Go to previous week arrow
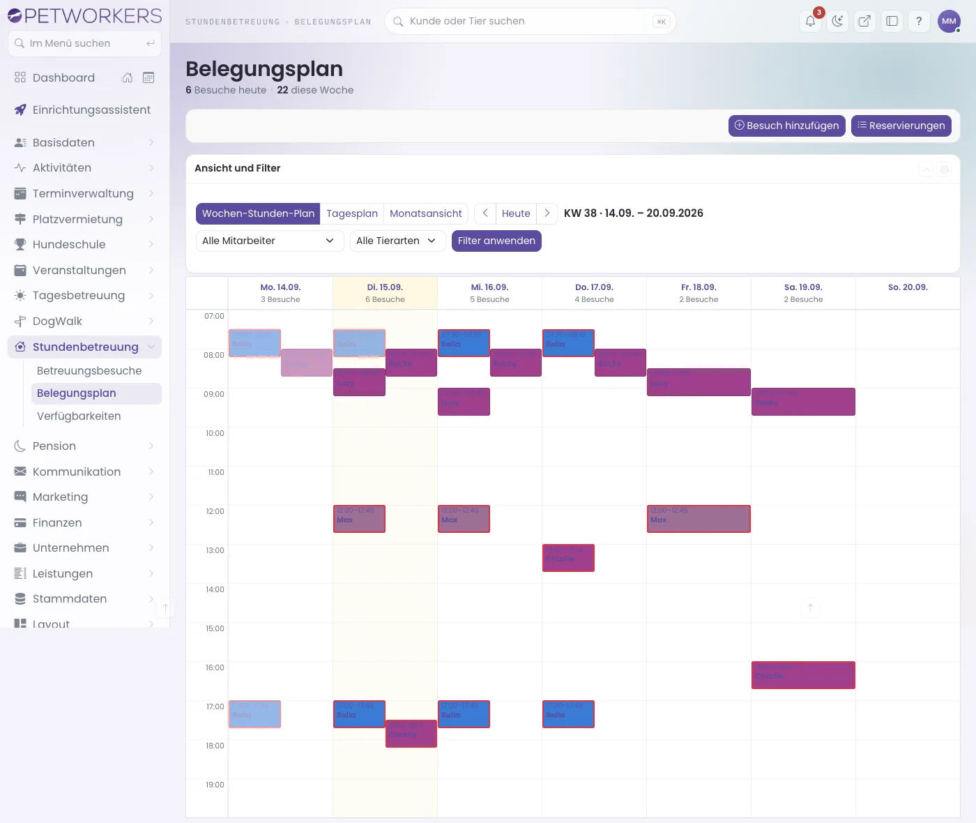Viewport: 976px width, 823px height. click(485, 213)
